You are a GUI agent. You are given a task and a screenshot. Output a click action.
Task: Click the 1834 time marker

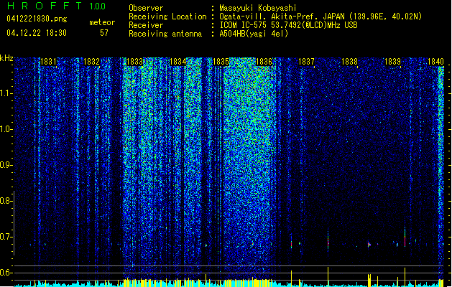(178, 62)
